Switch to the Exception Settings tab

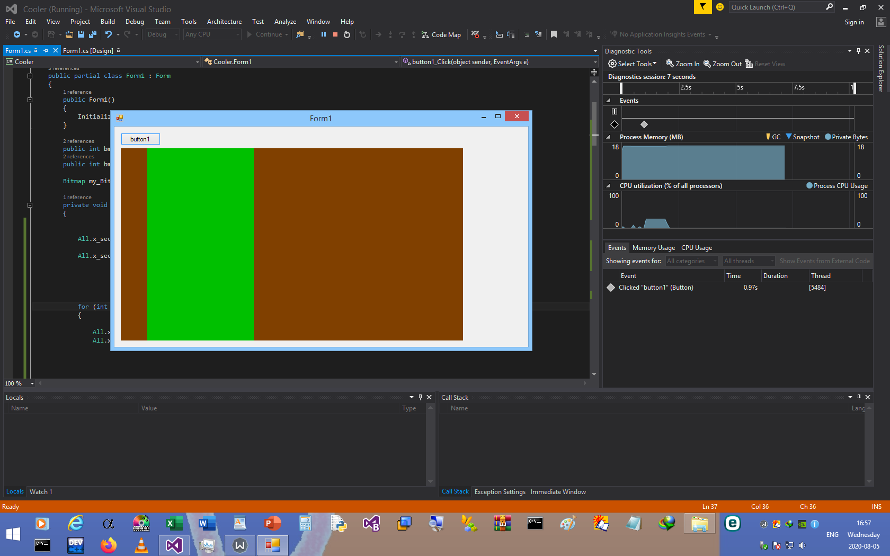pos(500,492)
